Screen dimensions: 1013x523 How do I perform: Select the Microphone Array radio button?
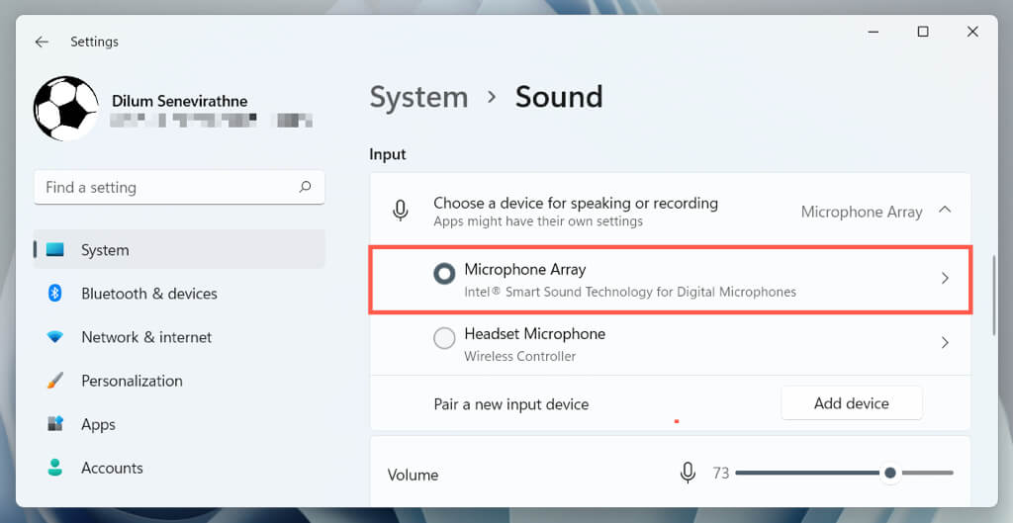(x=445, y=274)
